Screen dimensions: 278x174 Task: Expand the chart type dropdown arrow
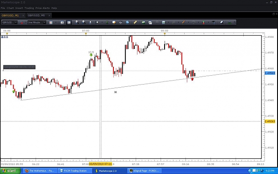(x=56, y=22)
